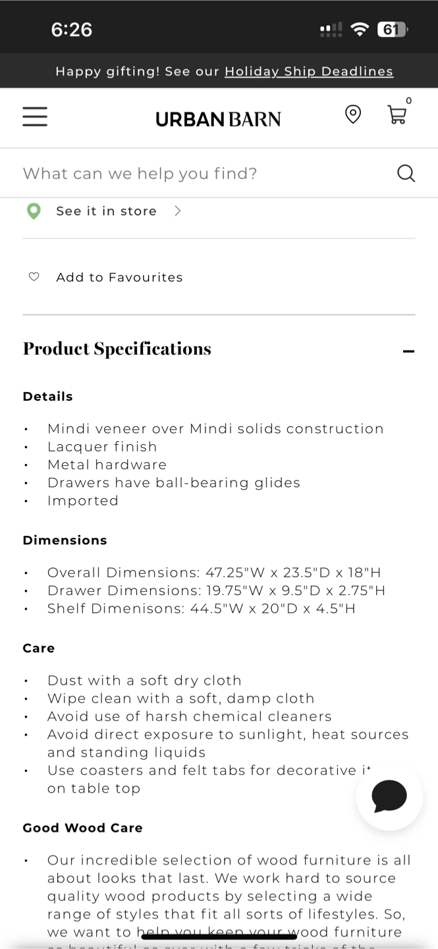The width and height of the screenshot is (438, 949).
Task: Collapse Product Specifications with minus icon
Action: coord(408,351)
